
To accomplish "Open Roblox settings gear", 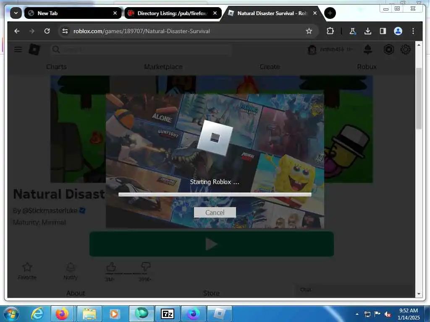I will pyautogui.click(x=405, y=49).
